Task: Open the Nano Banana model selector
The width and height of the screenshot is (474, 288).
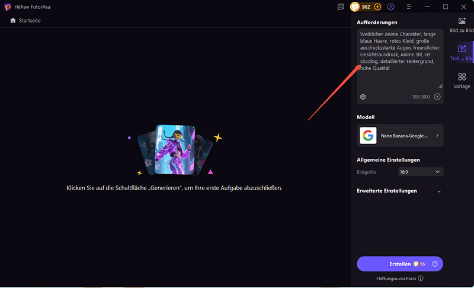Action: click(x=400, y=136)
